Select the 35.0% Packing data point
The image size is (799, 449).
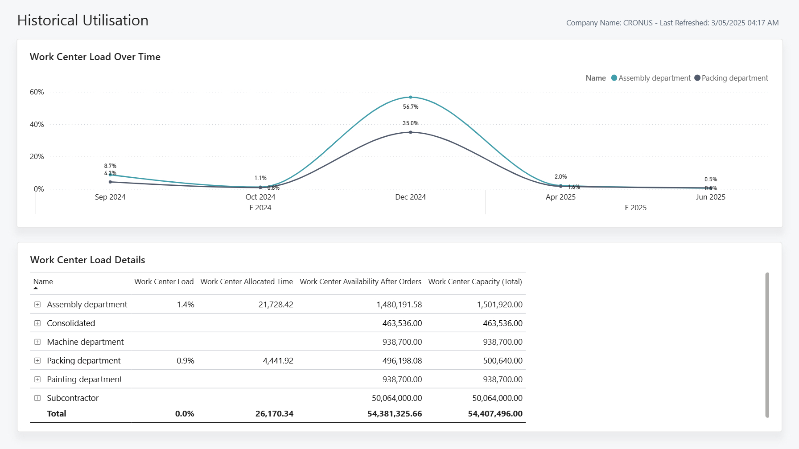coord(411,132)
